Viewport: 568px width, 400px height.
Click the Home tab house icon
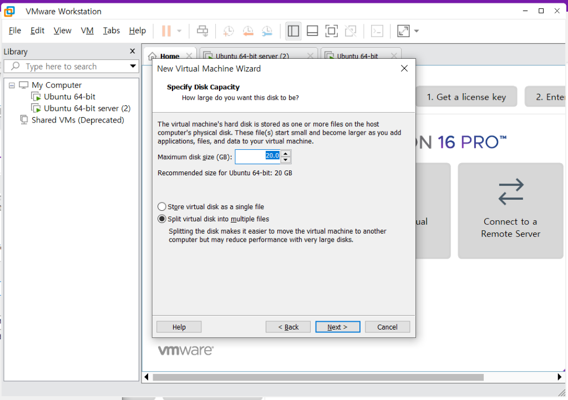tap(153, 56)
